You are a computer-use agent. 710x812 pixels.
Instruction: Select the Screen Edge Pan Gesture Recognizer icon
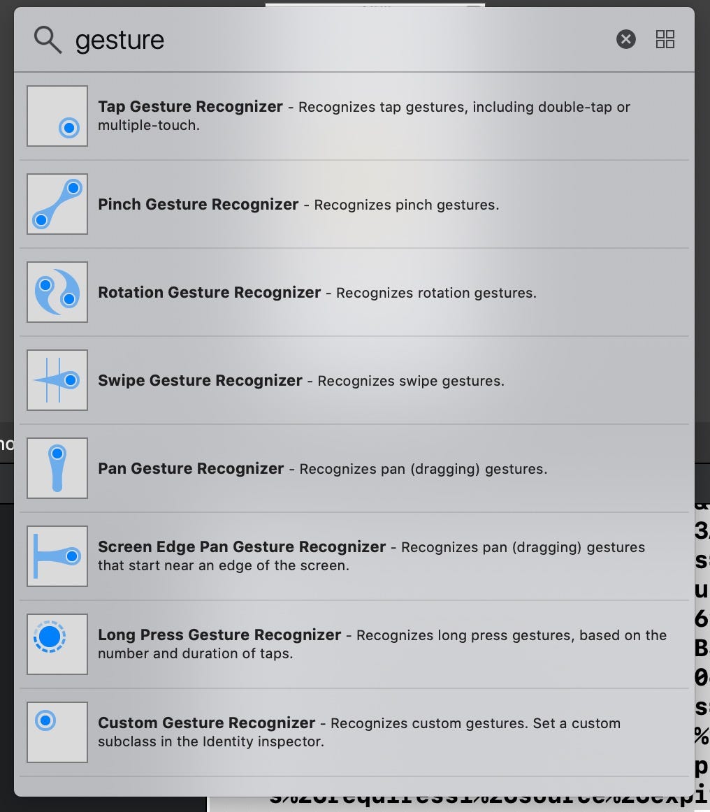click(57, 556)
